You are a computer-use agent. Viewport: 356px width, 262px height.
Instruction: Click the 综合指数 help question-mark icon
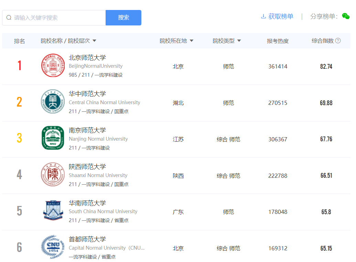(338, 41)
